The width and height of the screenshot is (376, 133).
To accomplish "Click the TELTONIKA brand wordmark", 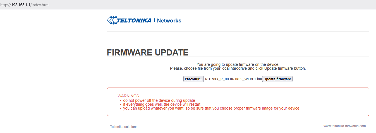I will [134, 20].
